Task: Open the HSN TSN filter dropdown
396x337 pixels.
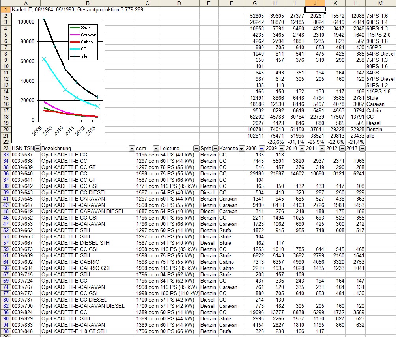Action: point(37,149)
